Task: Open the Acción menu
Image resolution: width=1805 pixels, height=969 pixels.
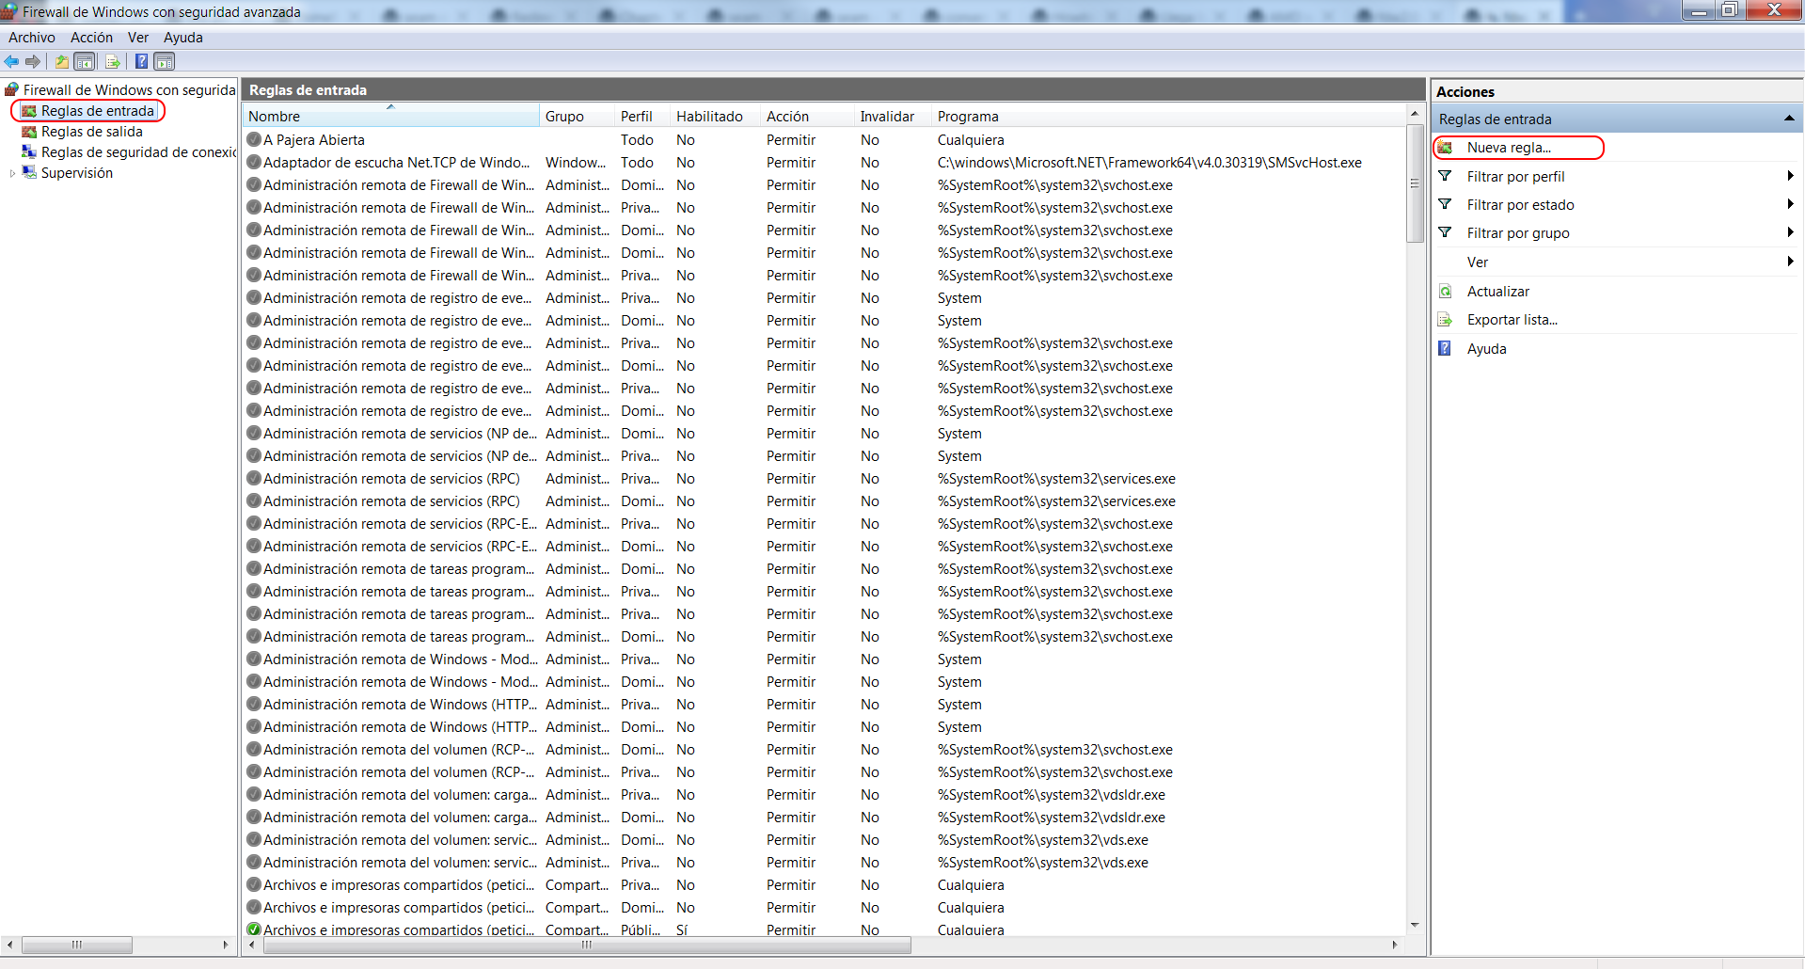Action: point(91,38)
